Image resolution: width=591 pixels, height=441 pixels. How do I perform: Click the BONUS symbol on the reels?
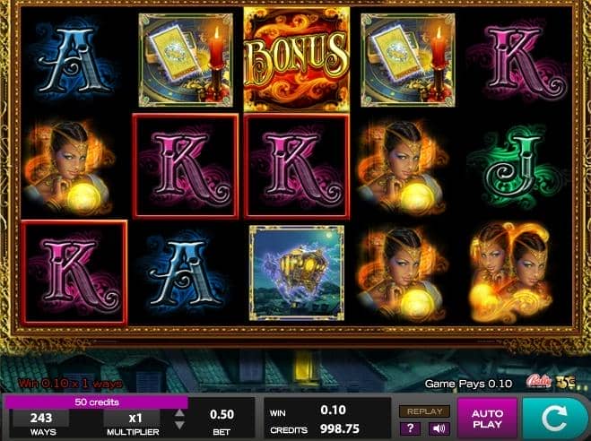coord(296,59)
